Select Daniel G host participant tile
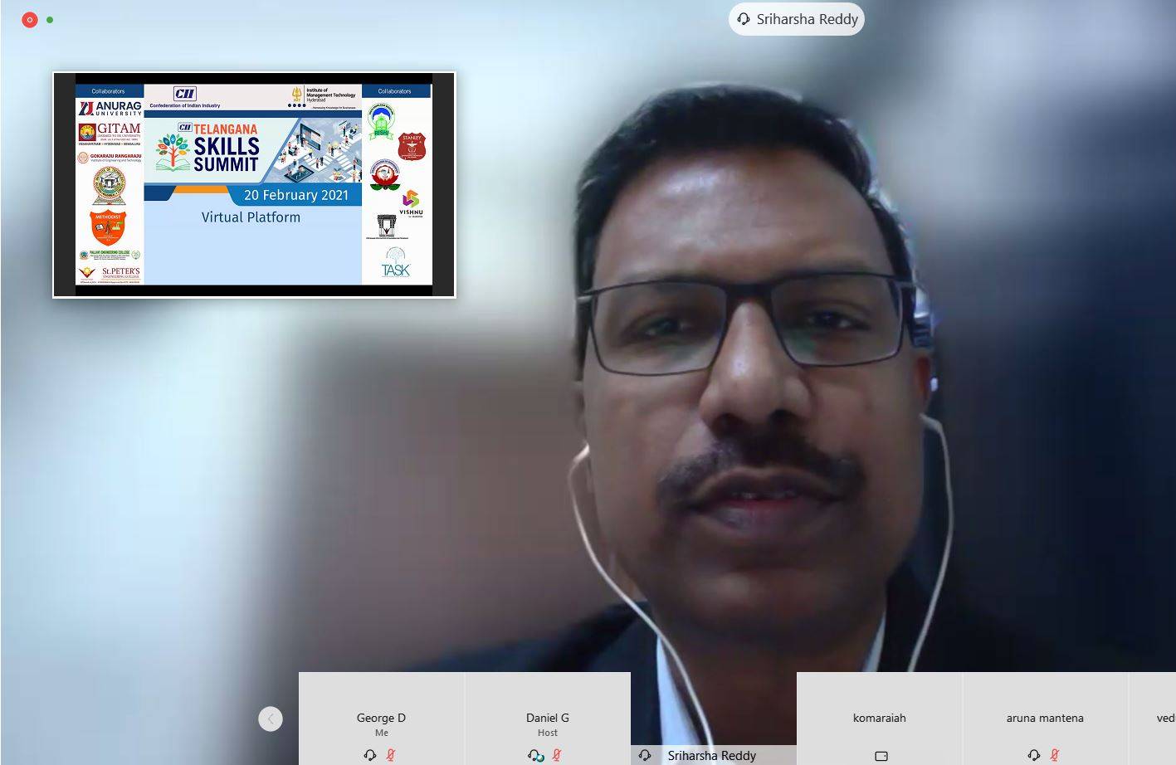The width and height of the screenshot is (1176, 765). 548,719
